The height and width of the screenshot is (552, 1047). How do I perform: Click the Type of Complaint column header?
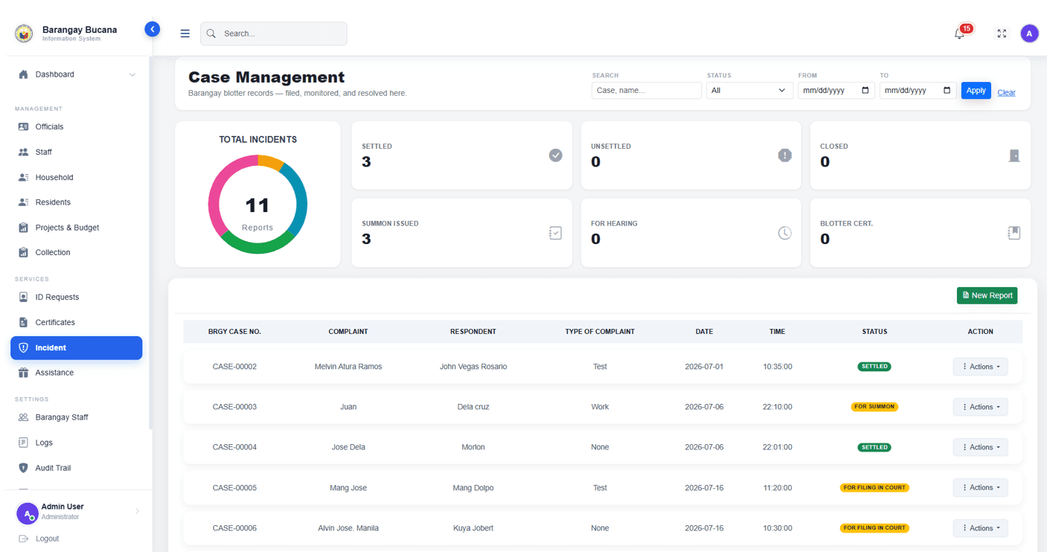600,332
